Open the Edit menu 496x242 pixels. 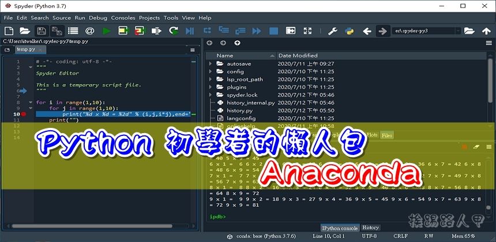coord(22,18)
